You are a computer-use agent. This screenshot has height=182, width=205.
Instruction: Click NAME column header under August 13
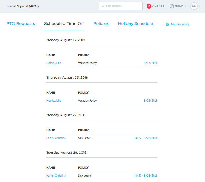coord(51,55)
